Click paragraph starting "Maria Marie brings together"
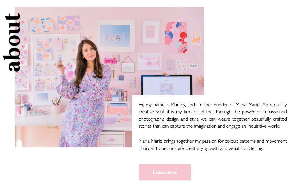Viewport: 293px width, 184px height. pyautogui.click(x=213, y=145)
